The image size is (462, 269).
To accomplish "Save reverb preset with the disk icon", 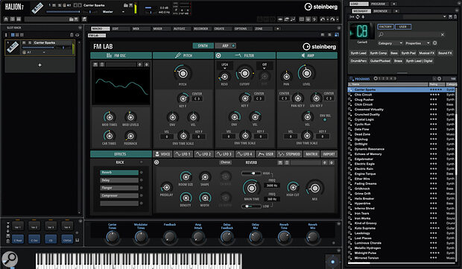I will tap(280, 162).
